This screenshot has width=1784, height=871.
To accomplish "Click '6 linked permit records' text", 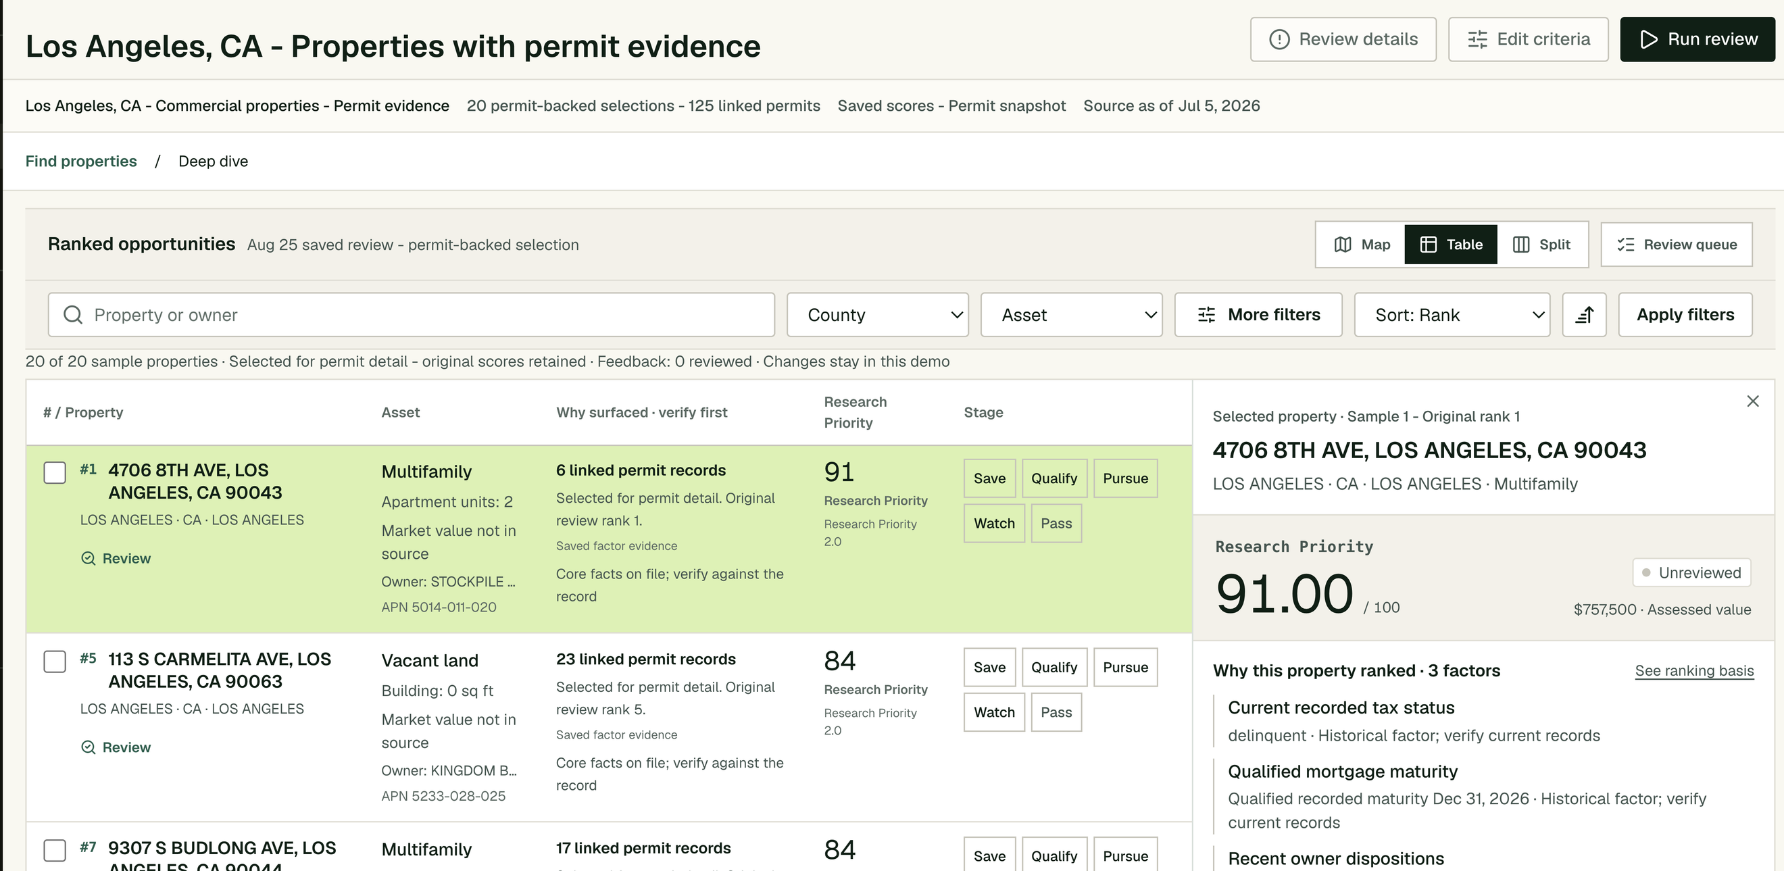I will pos(641,470).
